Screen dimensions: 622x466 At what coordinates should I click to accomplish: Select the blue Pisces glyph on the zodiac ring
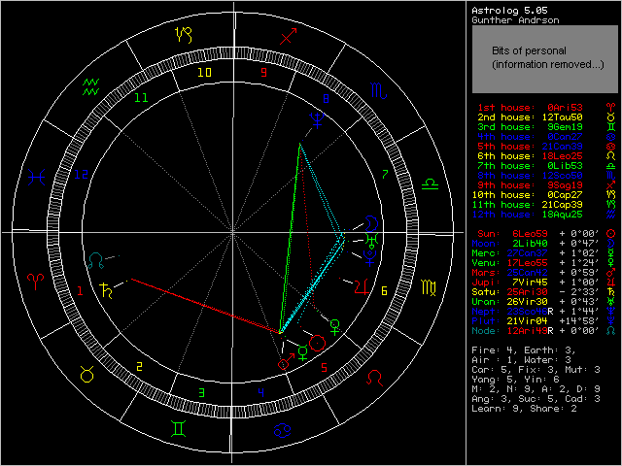pyautogui.click(x=37, y=177)
